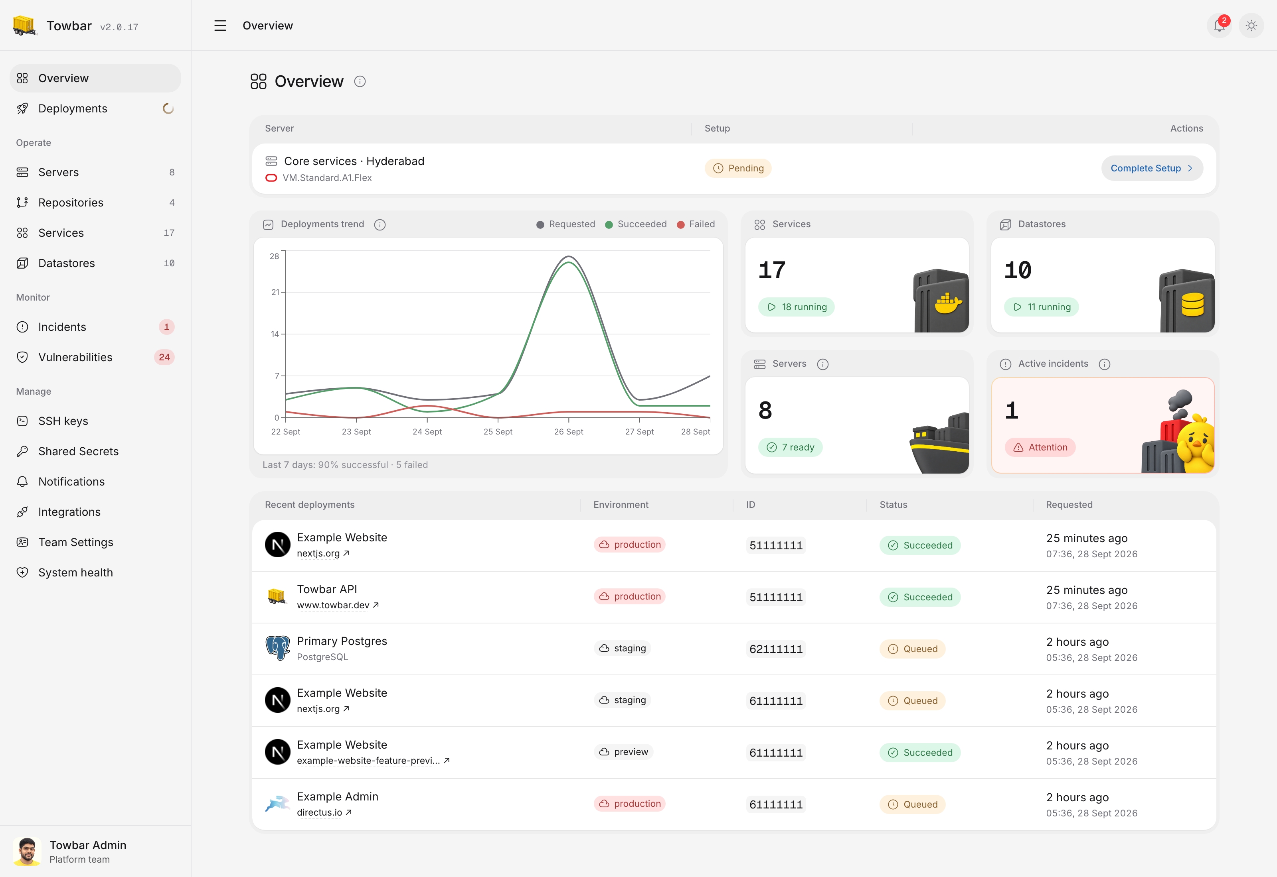Click info icon next to Deployments trend

click(380, 224)
